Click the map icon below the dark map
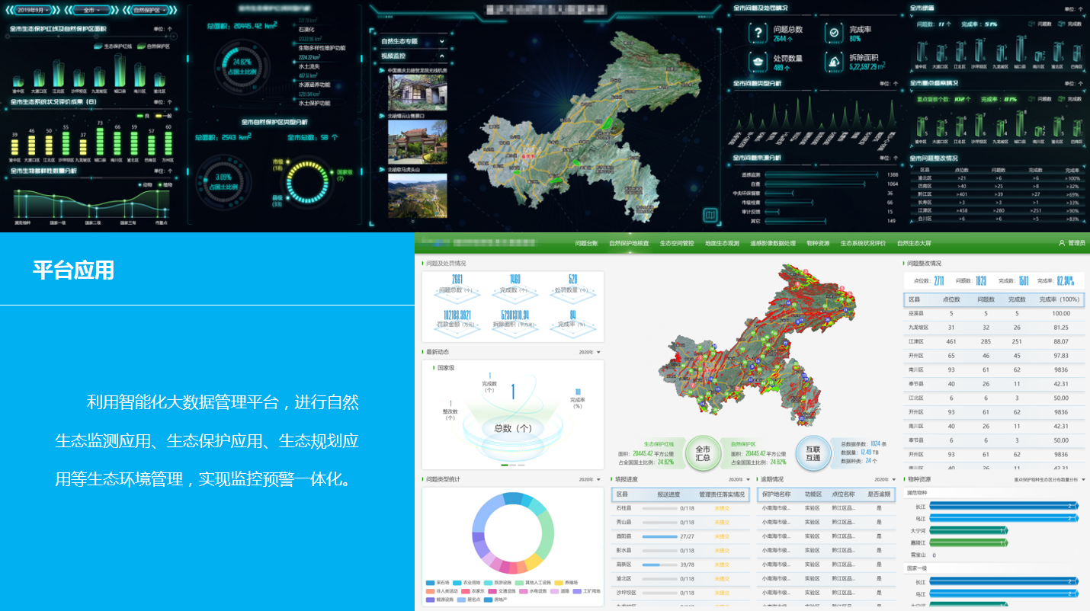Screen dimensions: 1090x611 pyautogui.click(x=710, y=216)
